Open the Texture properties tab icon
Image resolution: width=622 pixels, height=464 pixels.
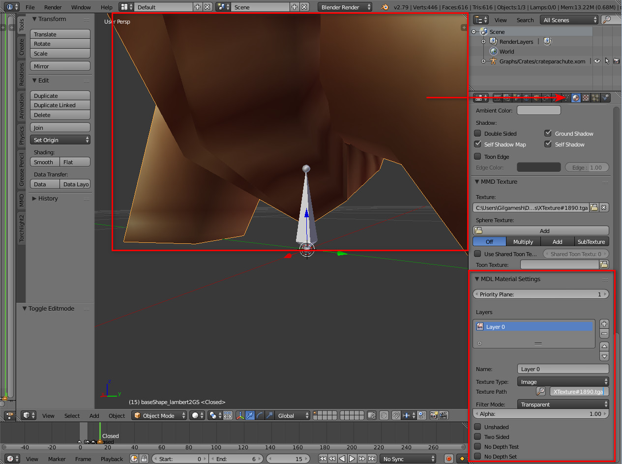(x=586, y=98)
